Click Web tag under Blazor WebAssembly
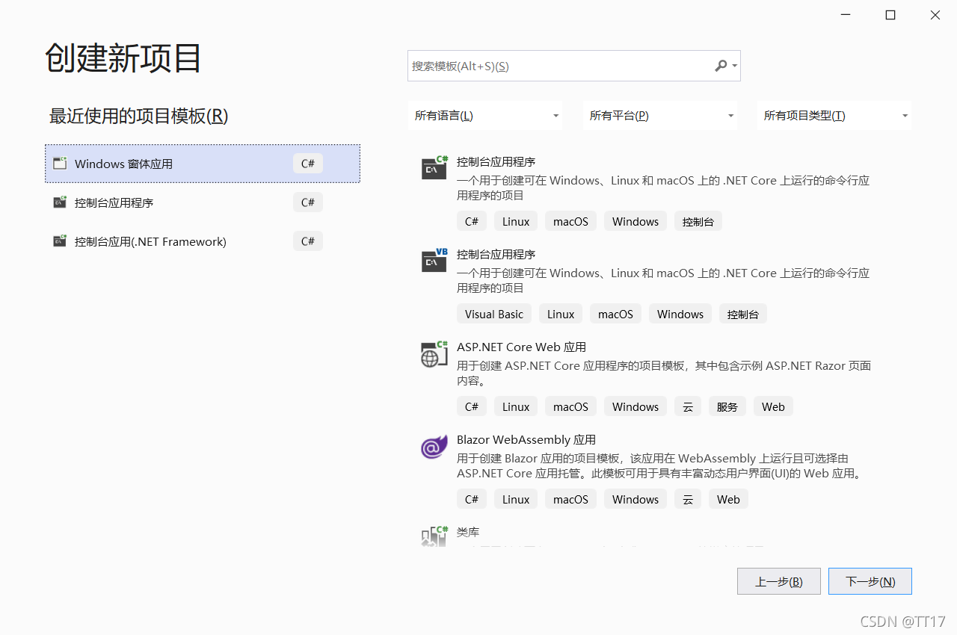 pyautogui.click(x=728, y=499)
